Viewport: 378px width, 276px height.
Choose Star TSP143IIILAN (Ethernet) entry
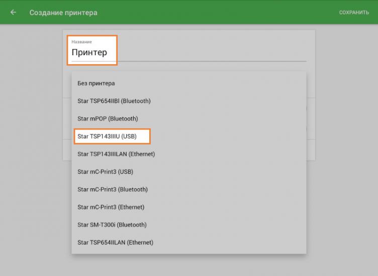pyautogui.click(x=116, y=154)
